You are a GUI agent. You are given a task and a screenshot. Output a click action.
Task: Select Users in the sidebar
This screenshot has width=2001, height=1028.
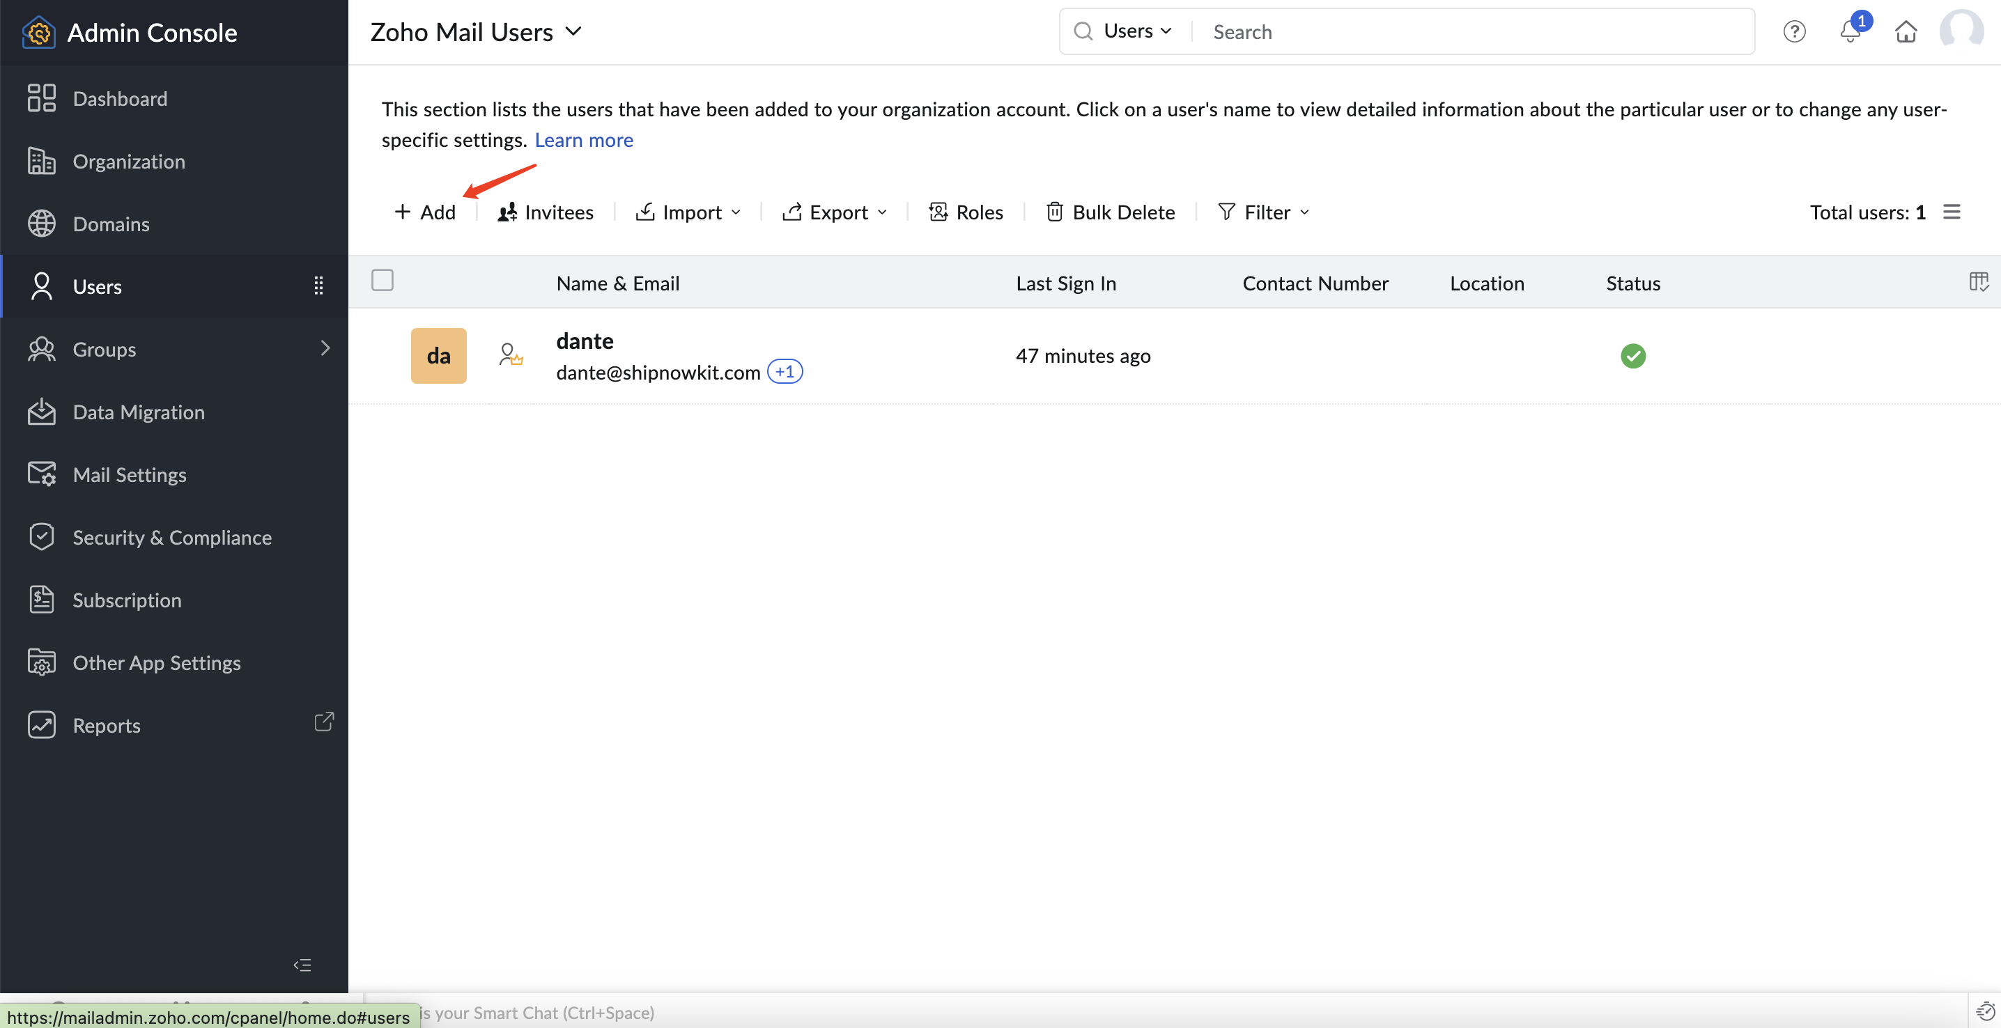point(174,286)
